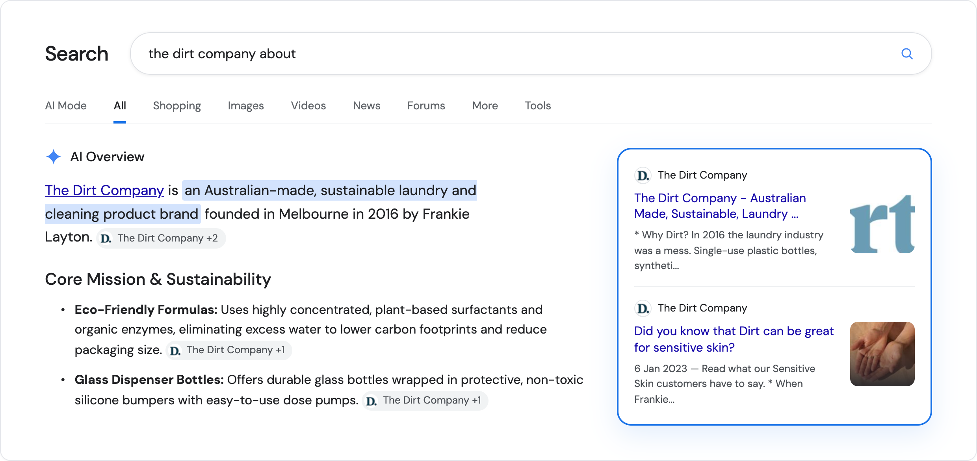This screenshot has width=977, height=461.
Task: Click the magnifier search icon
Action: (x=907, y=53)
